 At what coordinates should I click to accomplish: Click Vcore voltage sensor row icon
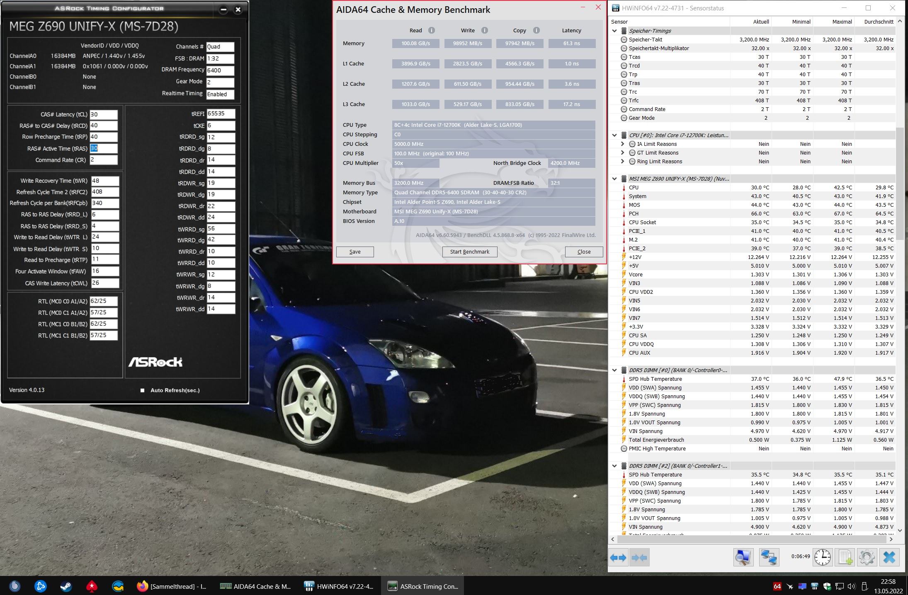[x=624, y=274]
